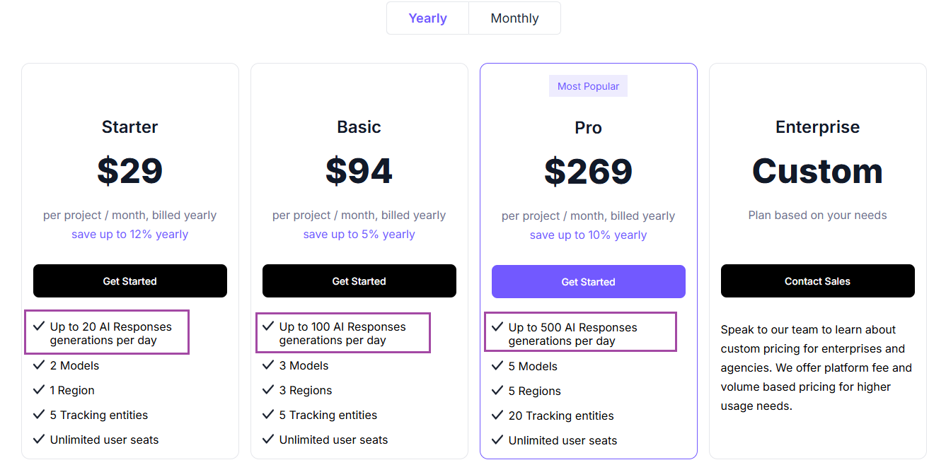This screenshot has height=472, width=946.
Task: Click Get Started on the Pro plan
Action: pos(588,281)
